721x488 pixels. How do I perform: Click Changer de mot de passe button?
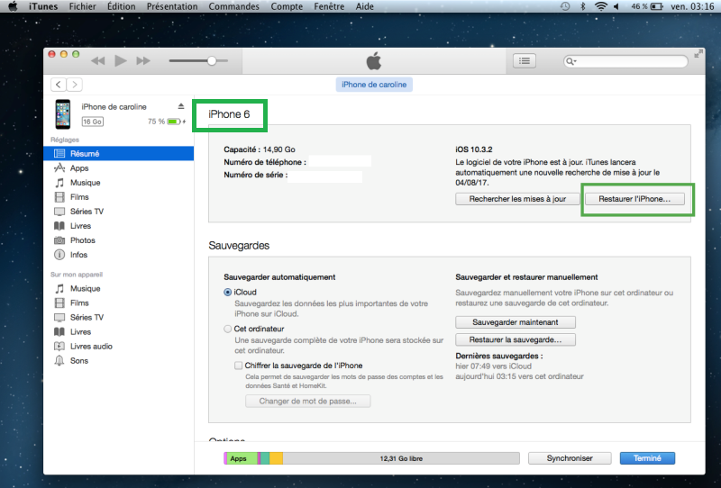click(307, 402)
